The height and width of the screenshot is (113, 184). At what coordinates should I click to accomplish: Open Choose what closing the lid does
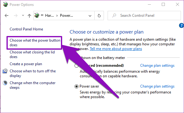(x=32, y=54)
